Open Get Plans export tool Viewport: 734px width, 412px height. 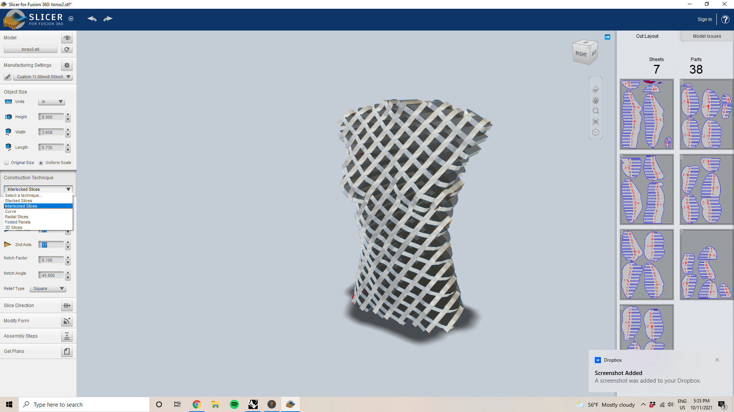(67, 351)
